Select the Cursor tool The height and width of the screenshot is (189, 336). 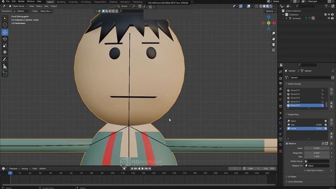pyautogui.click(x=5, y=25)
